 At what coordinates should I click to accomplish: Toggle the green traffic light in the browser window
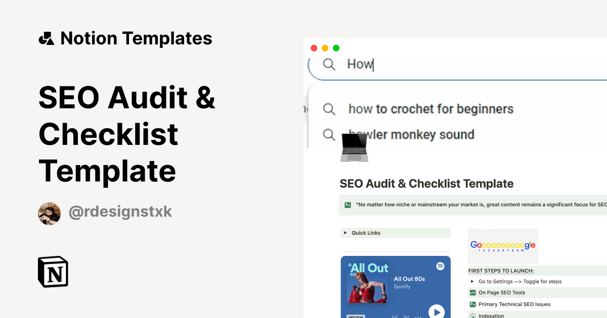tap(336, 48)
